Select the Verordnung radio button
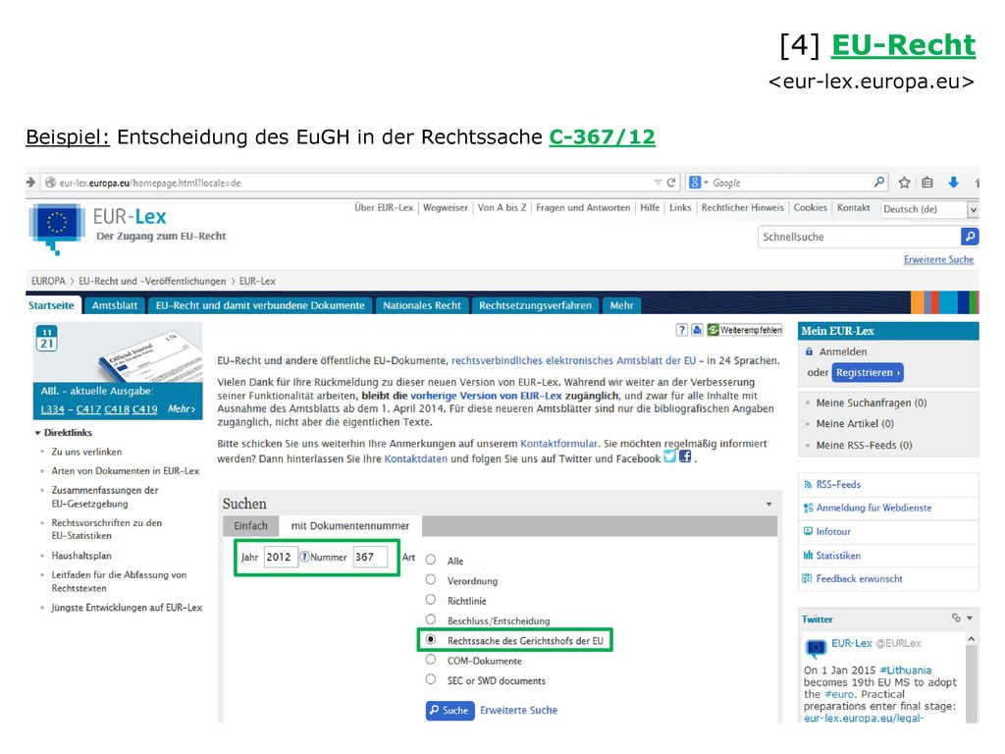This screenshot has height=754, width=1005. [x=431, y=579]
